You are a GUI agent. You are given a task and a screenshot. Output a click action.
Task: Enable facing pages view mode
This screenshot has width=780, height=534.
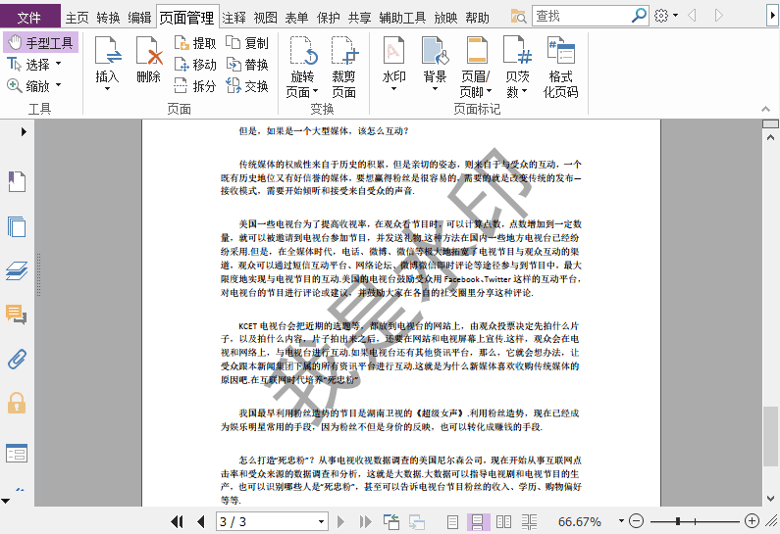click(x=504, y=521)
